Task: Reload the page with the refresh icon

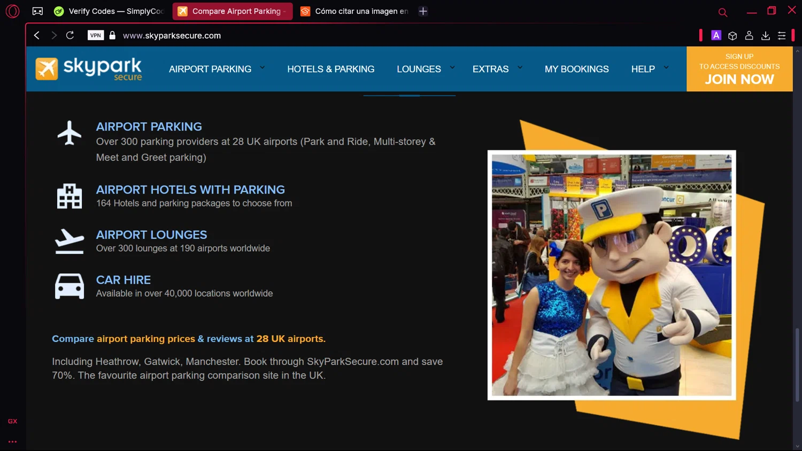Action: (x=70, y=35)
